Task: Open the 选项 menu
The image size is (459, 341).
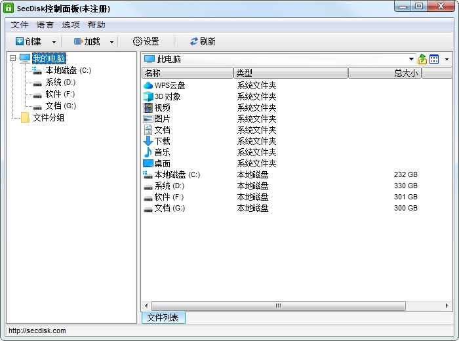Action: (x=71, y=25)
